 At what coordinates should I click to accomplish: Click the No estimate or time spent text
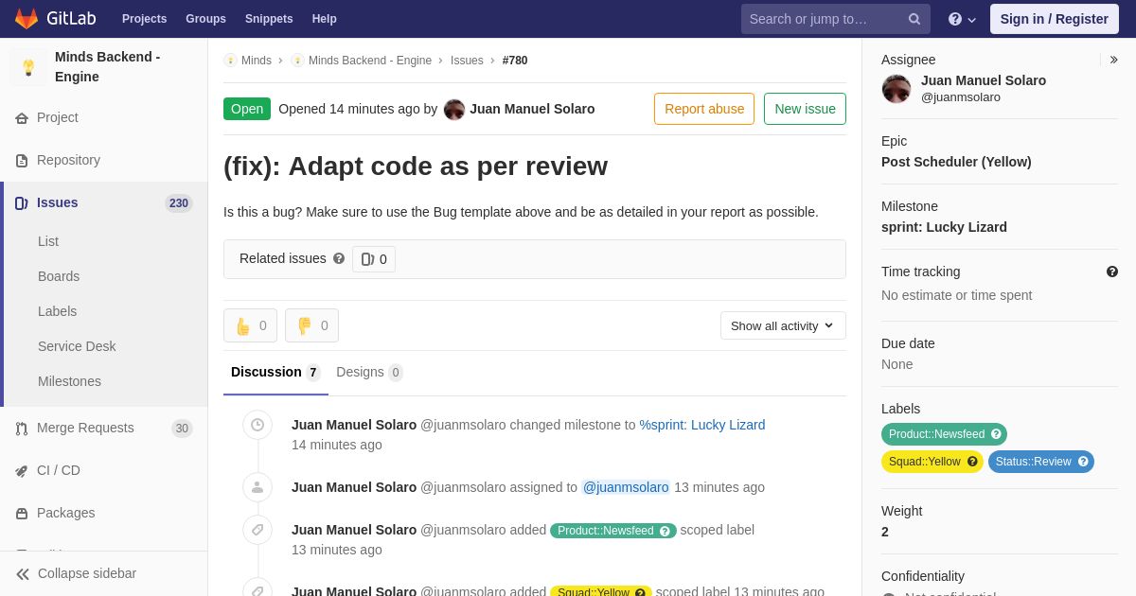point(956,295)
